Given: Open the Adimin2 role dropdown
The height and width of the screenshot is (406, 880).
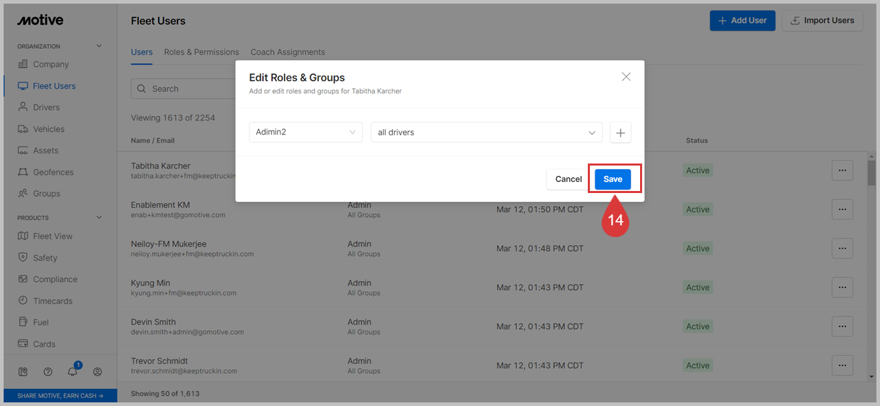Looking at the screenshot, I should tap(305, 132).
